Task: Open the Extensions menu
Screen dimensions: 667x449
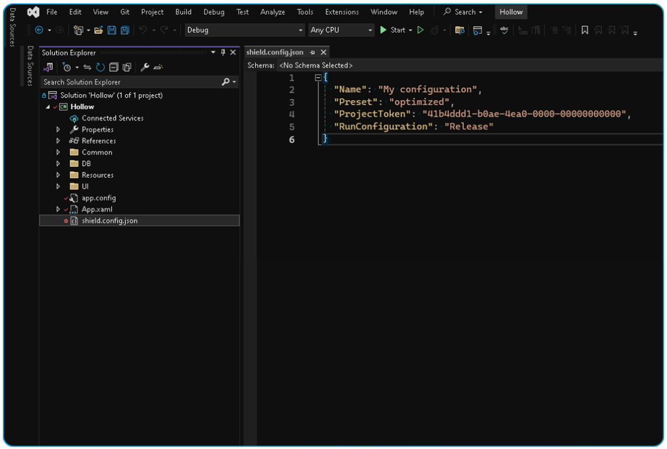Action: coord(342,11)
